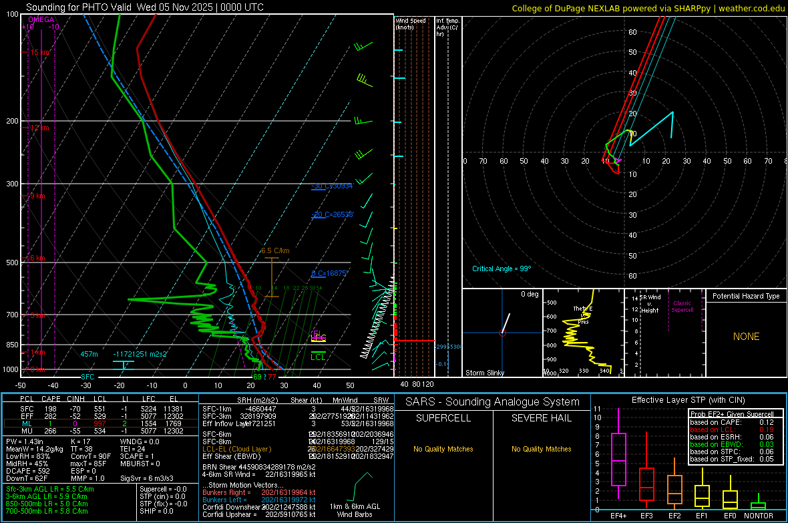Screen dimensions: 788x523
Task: Click the green 'based on EBWD:' probability row
Action: 732,444
